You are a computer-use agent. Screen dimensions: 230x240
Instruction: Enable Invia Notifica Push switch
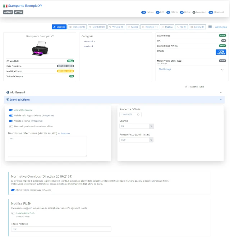(x=13, y=213)
